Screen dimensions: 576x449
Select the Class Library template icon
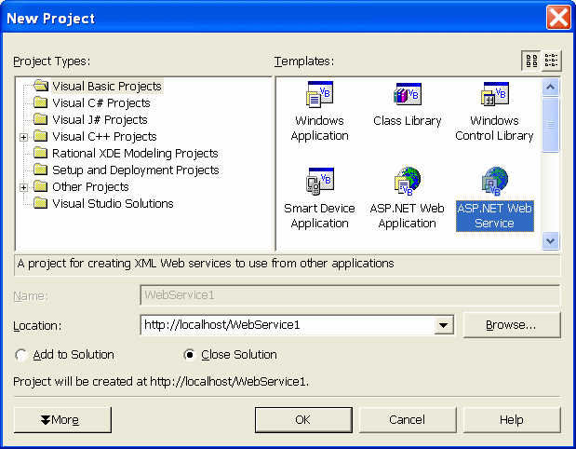(x=407, y=94)
